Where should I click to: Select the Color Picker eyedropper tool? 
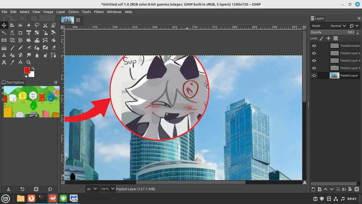12,62
